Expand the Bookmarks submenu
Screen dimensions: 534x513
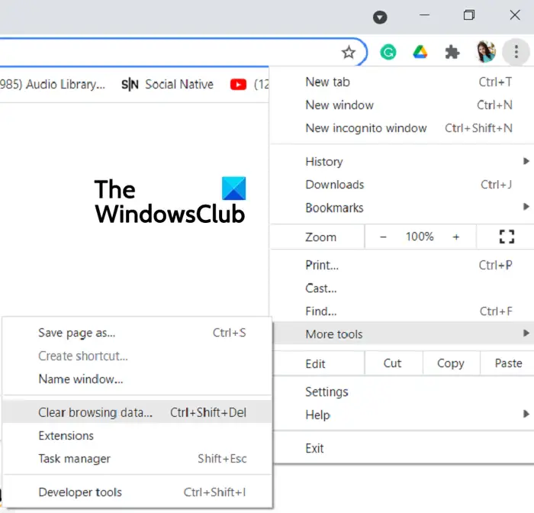403,208
